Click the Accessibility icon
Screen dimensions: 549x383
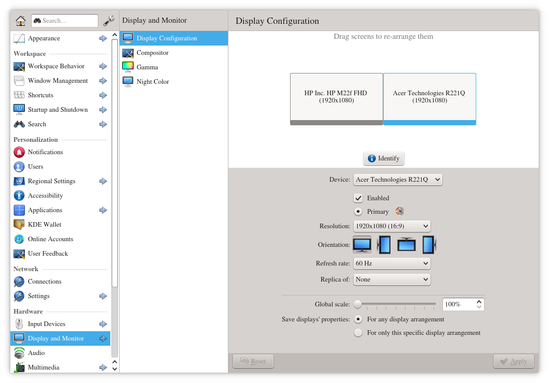(x=19, y=196)
